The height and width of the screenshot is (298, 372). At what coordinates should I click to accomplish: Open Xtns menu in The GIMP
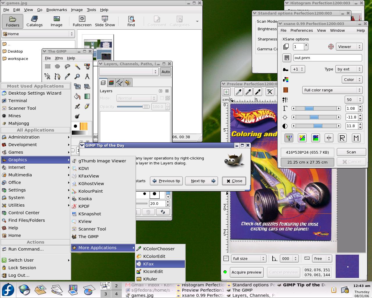(59, 58)
